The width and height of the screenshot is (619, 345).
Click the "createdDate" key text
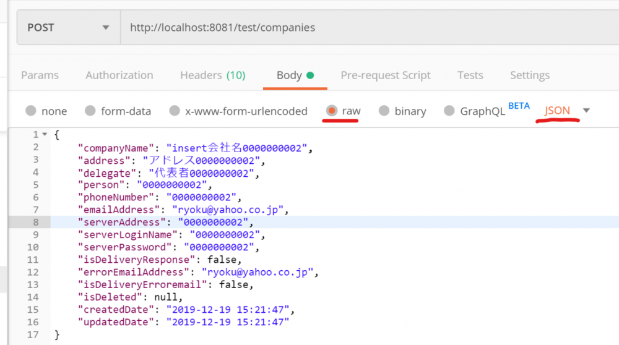click(x=116, y=310)
